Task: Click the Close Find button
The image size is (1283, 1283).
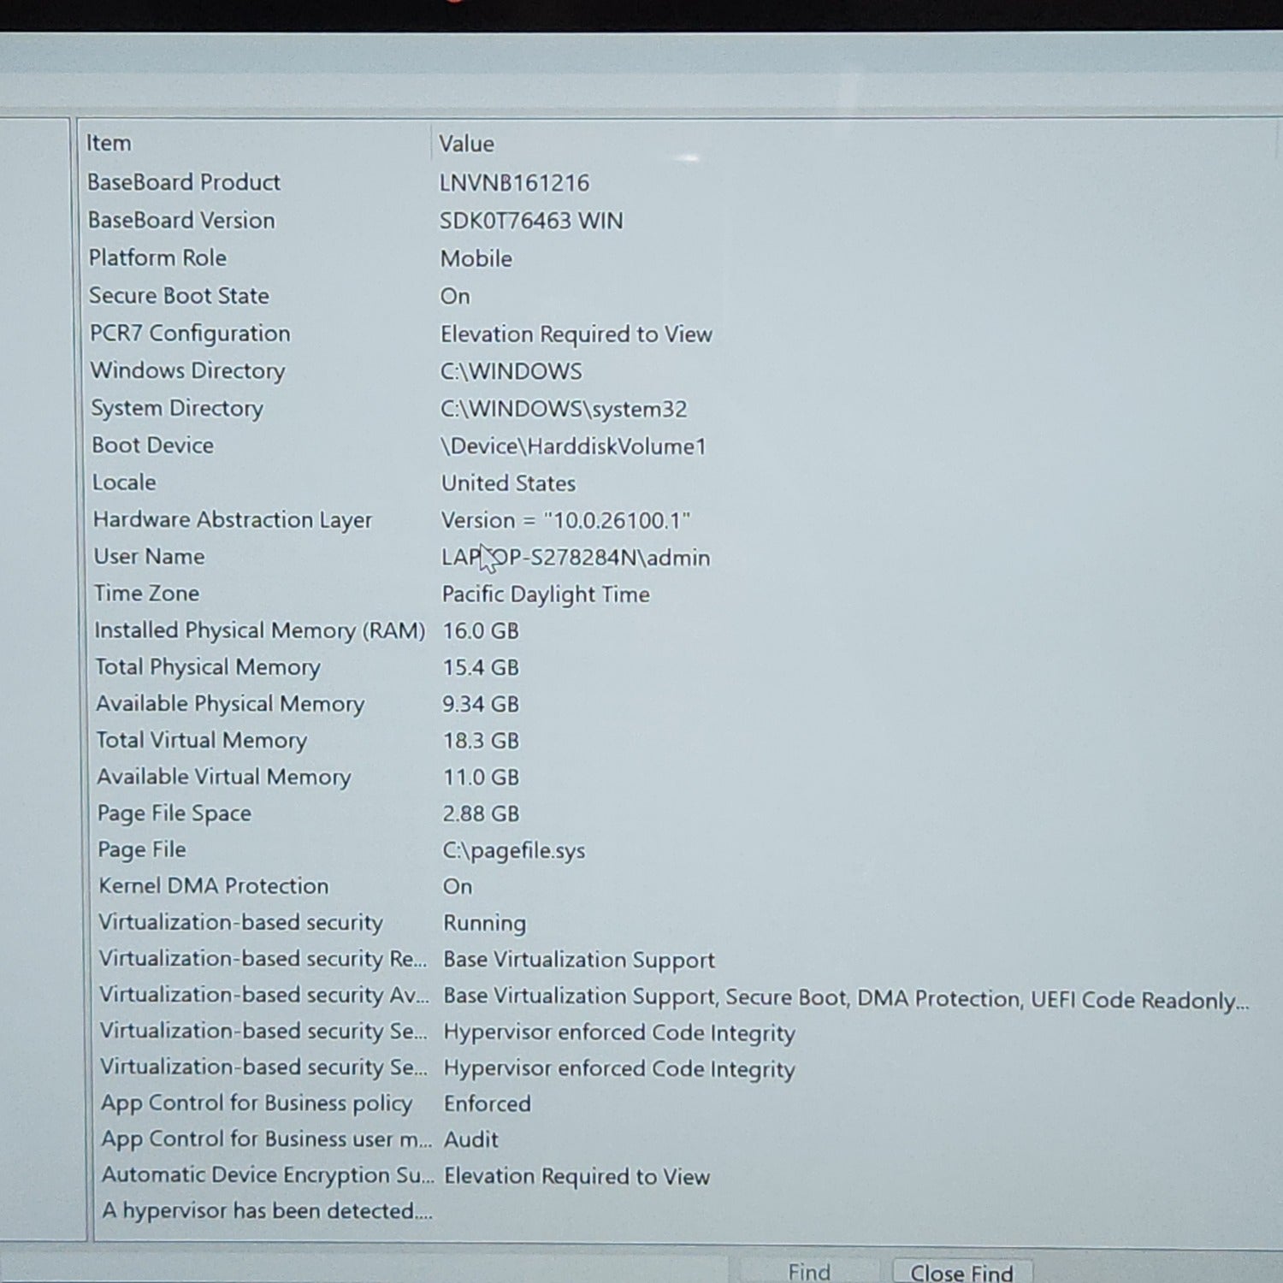Action: [961, 1272]
